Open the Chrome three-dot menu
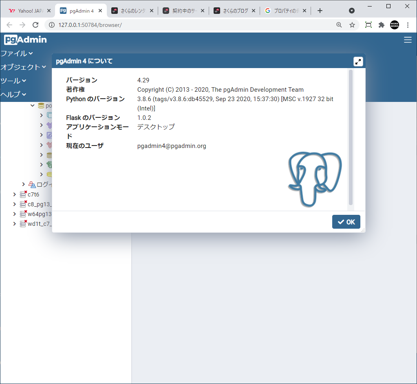The image size is (417, 384). click(408, 25)
